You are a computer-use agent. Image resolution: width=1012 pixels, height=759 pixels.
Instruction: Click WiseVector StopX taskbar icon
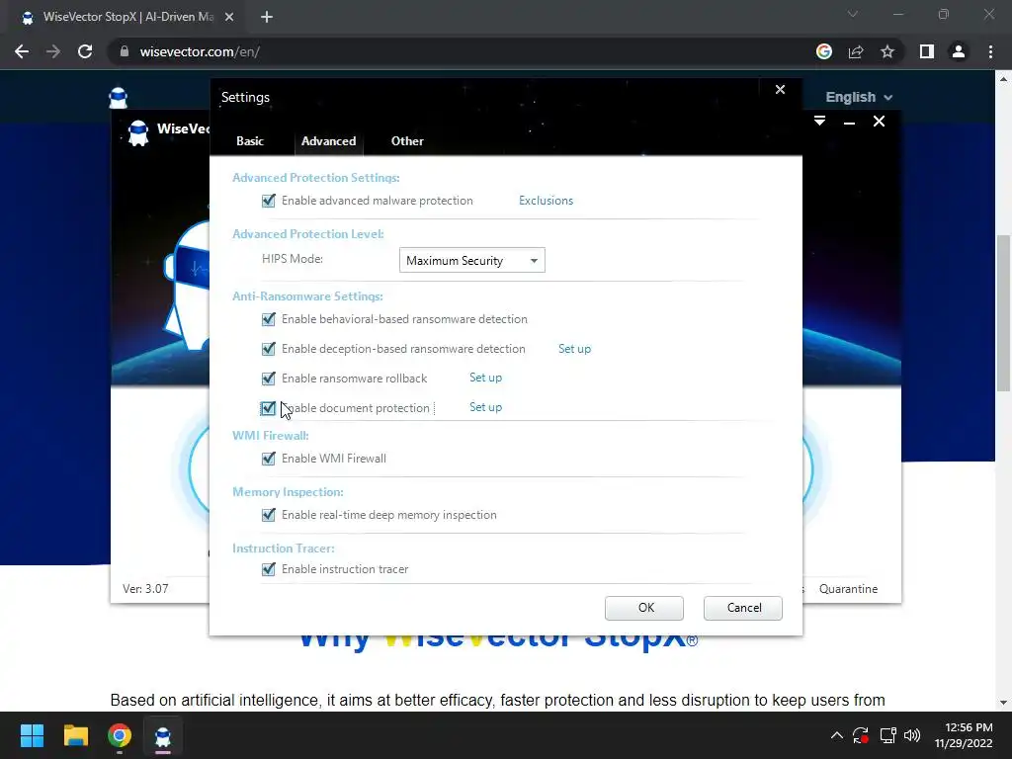pos(163,735)
